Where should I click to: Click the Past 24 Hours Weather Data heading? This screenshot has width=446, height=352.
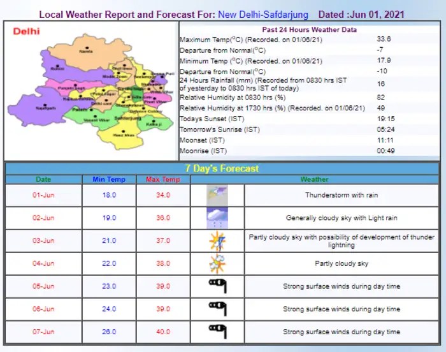[x=310, y=29]
